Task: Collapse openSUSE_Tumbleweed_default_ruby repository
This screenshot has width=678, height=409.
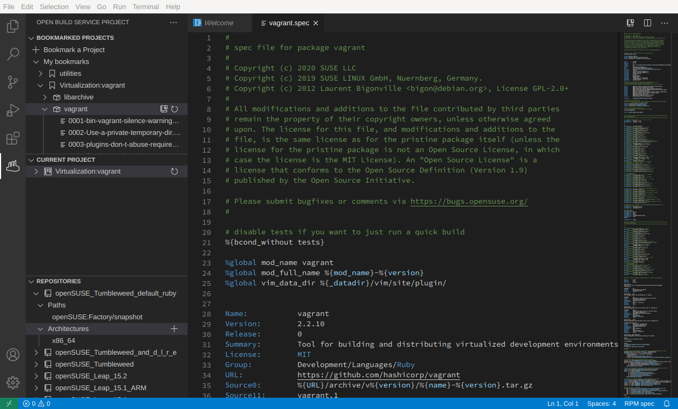Action: click(36, 293)
